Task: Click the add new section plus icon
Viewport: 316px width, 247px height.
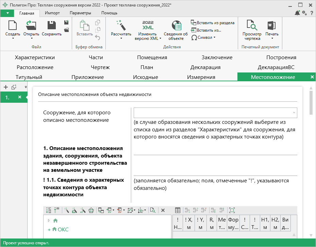Action: (5, 87)
